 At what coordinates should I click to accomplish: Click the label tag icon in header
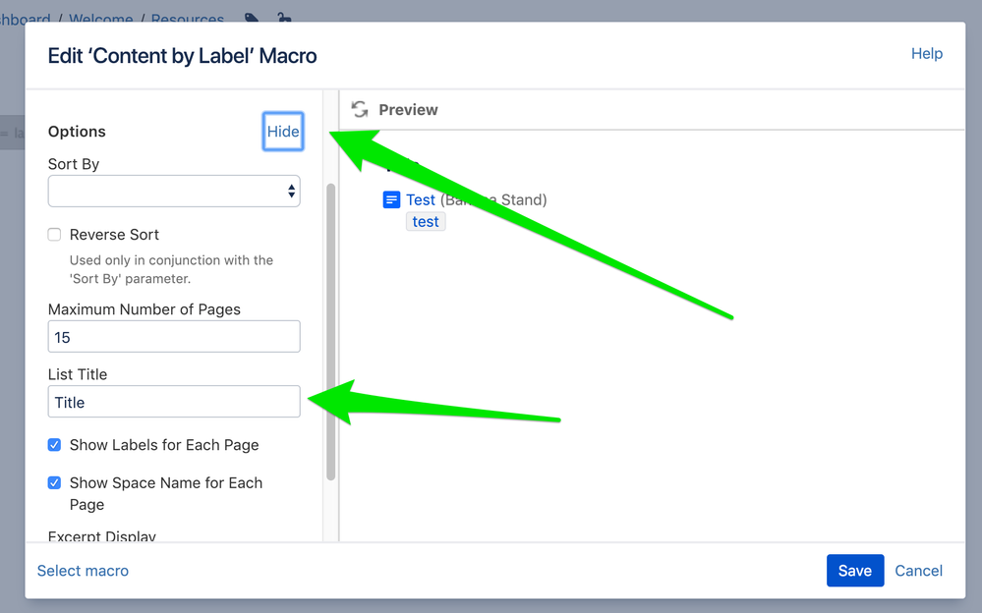(252, 18)
